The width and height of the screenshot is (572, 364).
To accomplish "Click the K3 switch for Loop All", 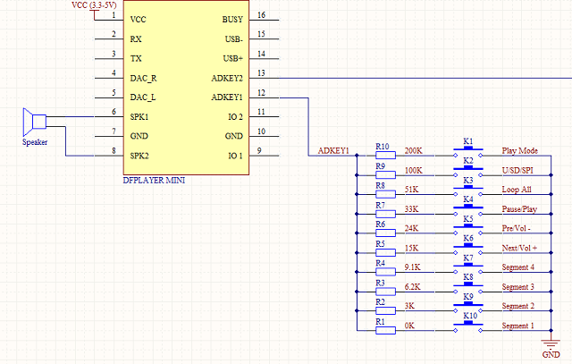I will 467,190.
